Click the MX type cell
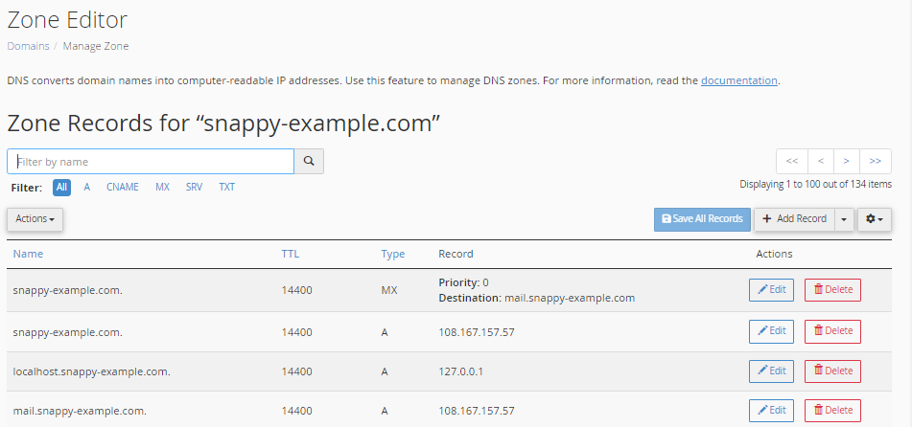 point(389,290)
